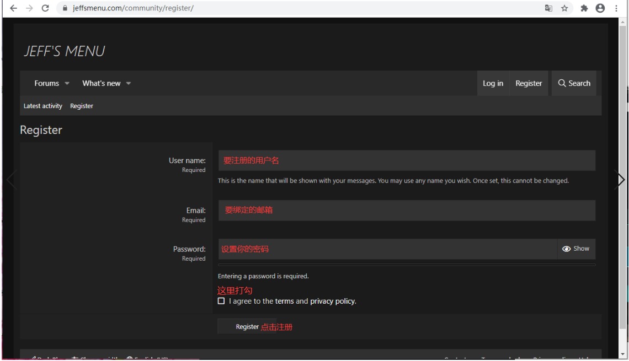The width and height of the screenshot is (629, 361).
Task: Bookmark this page with star icon
Action: [x=564, y=8]
